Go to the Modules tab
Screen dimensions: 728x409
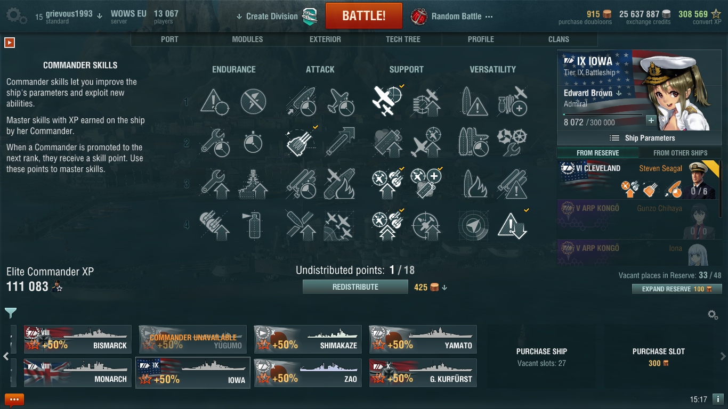(247, 39)
